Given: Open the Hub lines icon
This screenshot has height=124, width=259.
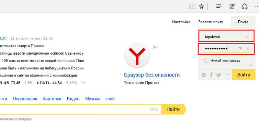Looking at the screenshot, I should (x=219, y=6).
